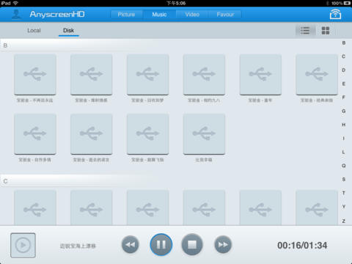Play sixth USB track in section C
The height and width of the screenshot is (264, 352).
pos(317,208)
